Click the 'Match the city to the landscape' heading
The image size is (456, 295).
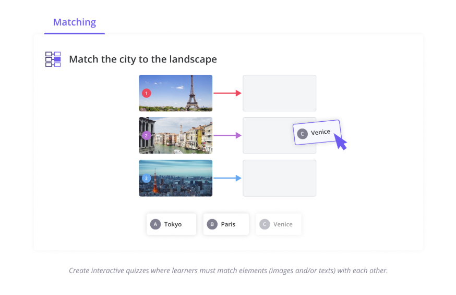coord(143,59)
